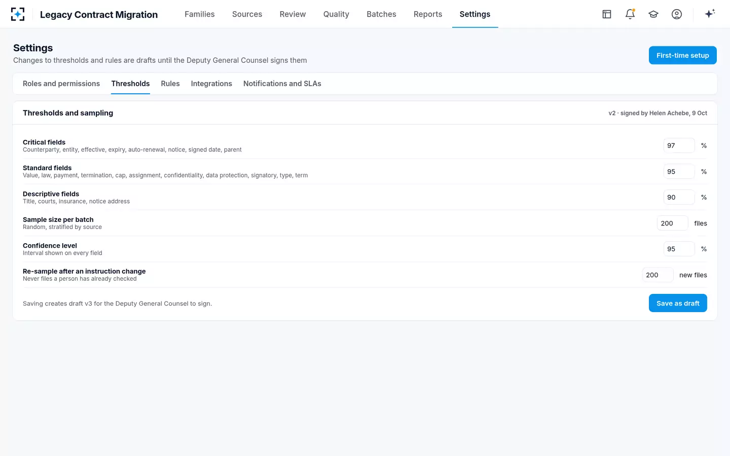Click the graduation cap learning icon
This screenshot has height=456, width=730.
click(653, 14)
